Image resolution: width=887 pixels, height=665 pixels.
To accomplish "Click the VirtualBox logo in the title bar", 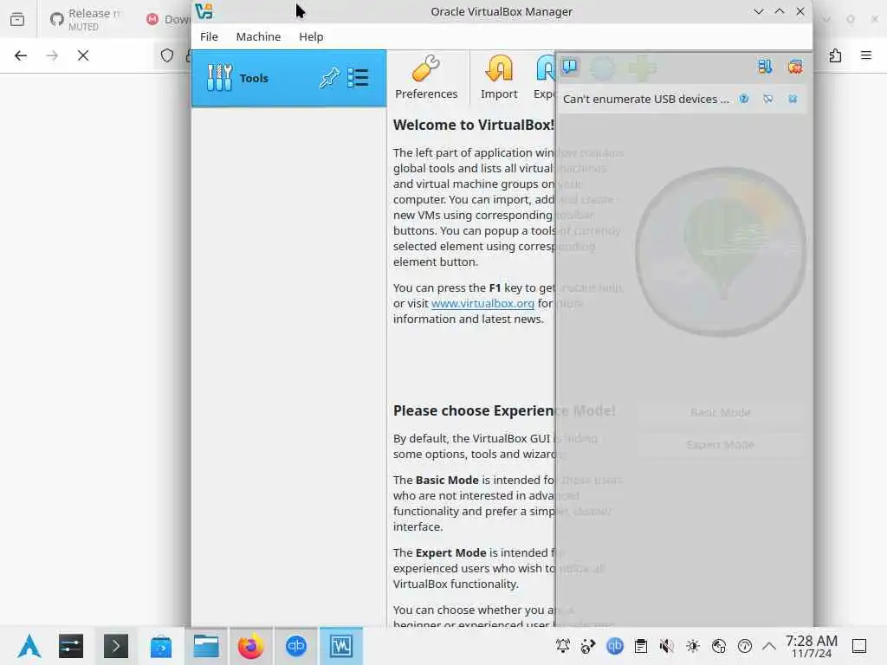I will click(204, 11).
